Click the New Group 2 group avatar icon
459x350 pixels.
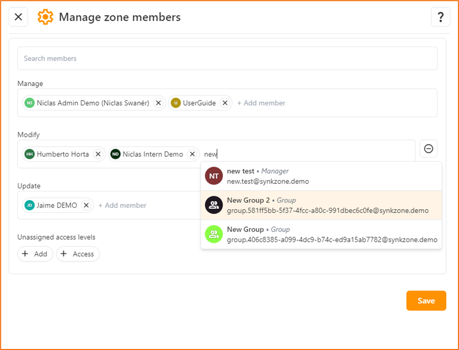(214, 205)
